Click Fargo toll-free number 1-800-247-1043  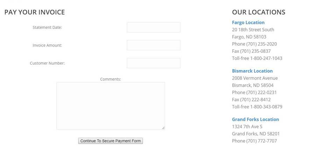[266, 58]
